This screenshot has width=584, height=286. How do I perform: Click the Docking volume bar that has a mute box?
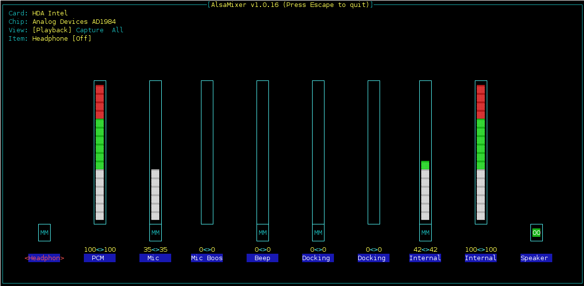pyautogui.click(x=318, y=152)
